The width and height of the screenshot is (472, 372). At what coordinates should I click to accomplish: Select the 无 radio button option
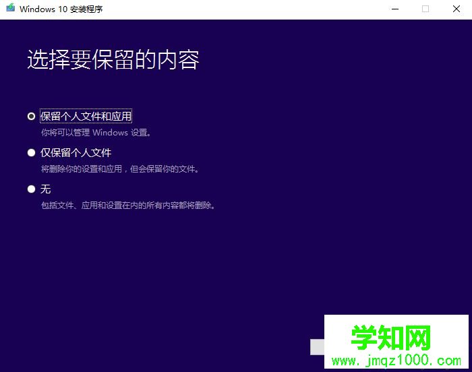click(31, 189)
